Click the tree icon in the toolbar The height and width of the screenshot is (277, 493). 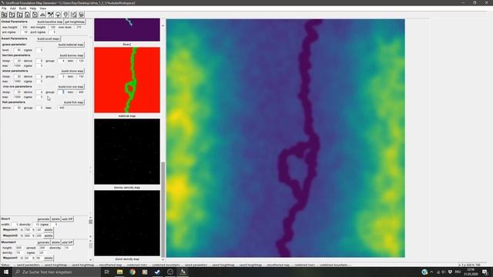pyautogui.click(x=58, y=15)
